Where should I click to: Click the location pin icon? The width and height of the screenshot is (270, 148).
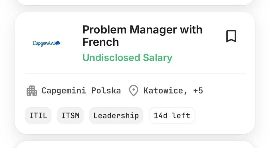click(133, 91)
